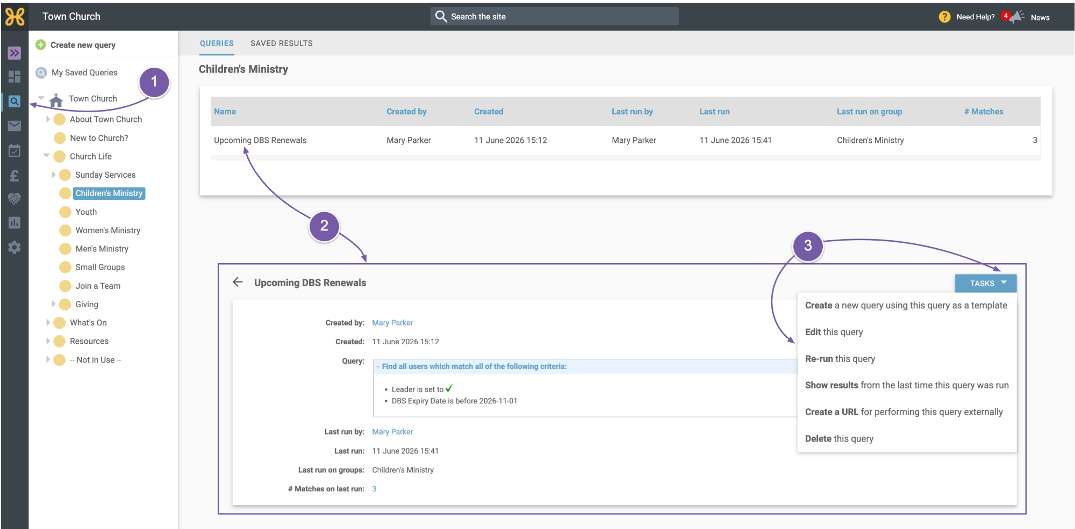The width and height of the screenshot is (1075, 529).
Task: Open the search queries module icon
Action: pyautogui.click(x=15, y=101)
